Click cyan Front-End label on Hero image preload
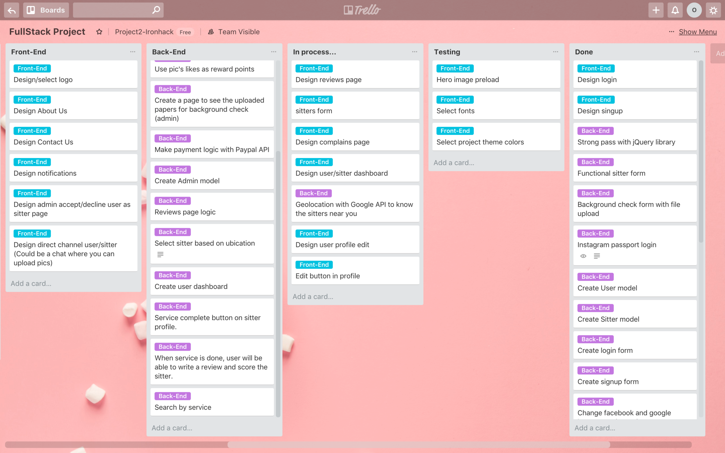Viewport: 725px width, 453px height. pos(455,68)
